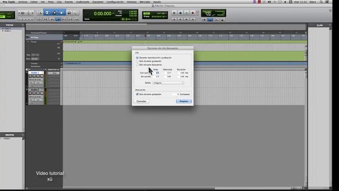
Task: Solo the Audio 1 track
Action: [38, 76]
